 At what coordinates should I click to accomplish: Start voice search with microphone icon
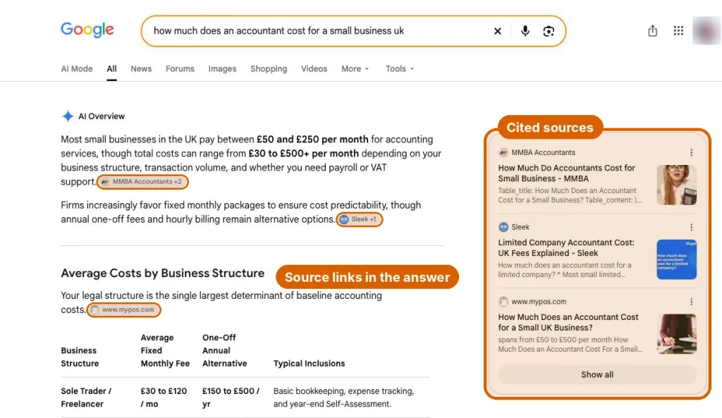(525, 31)
